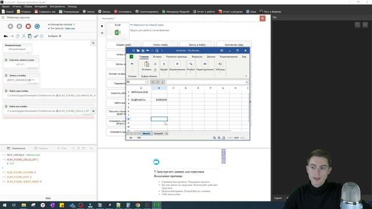Open 'Менеджер Модулей' from the toolbar

click(176, 12)
